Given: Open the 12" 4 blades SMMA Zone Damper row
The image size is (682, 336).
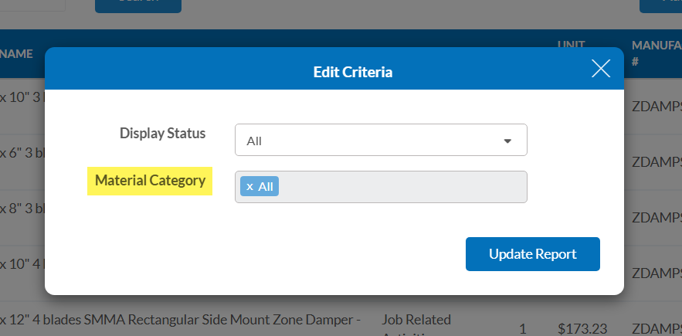Looking at the screenshot, I should point(180,320).
